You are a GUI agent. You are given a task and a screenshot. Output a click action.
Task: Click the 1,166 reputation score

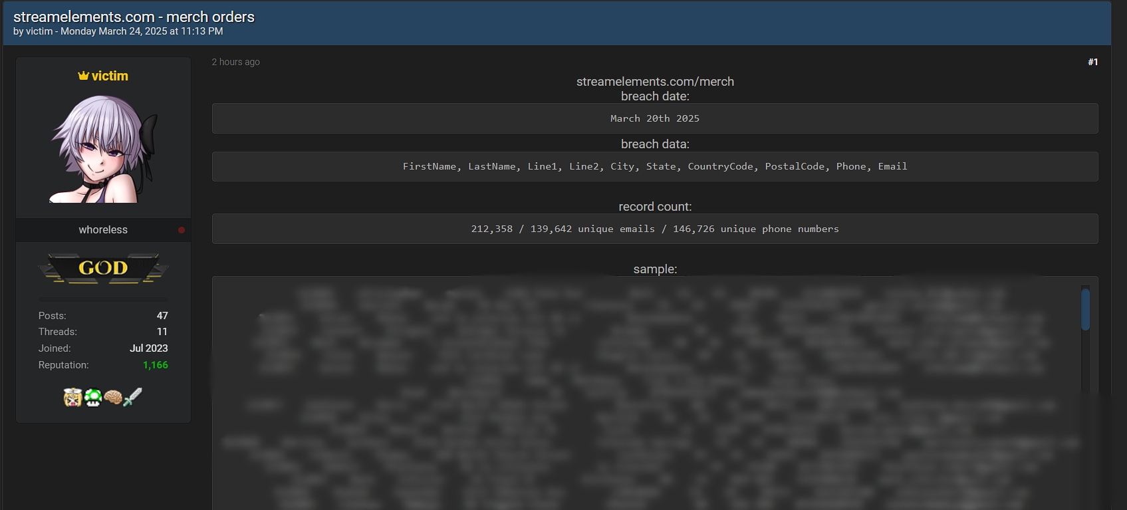pos(155,365)
